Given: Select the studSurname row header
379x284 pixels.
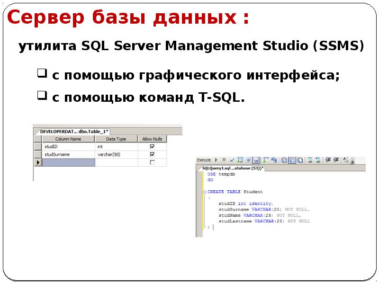Looking at the screenshot, I should pyautogui.click(x=37, y=154).
